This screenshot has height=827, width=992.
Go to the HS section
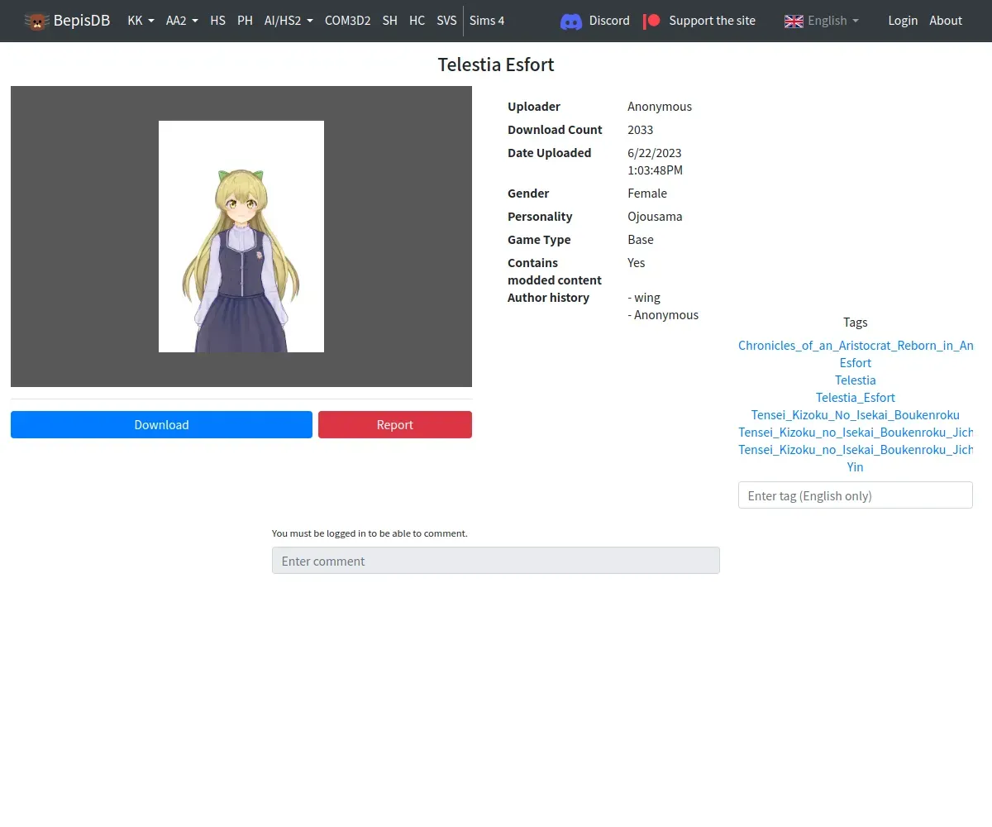[x=217, y=21]
